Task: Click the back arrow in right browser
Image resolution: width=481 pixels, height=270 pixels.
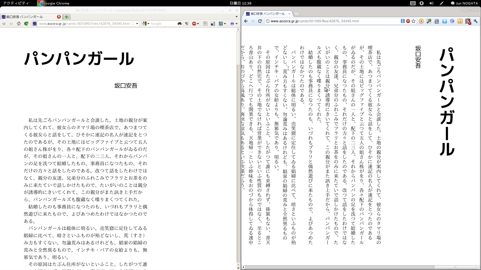Action: point(246,21)
